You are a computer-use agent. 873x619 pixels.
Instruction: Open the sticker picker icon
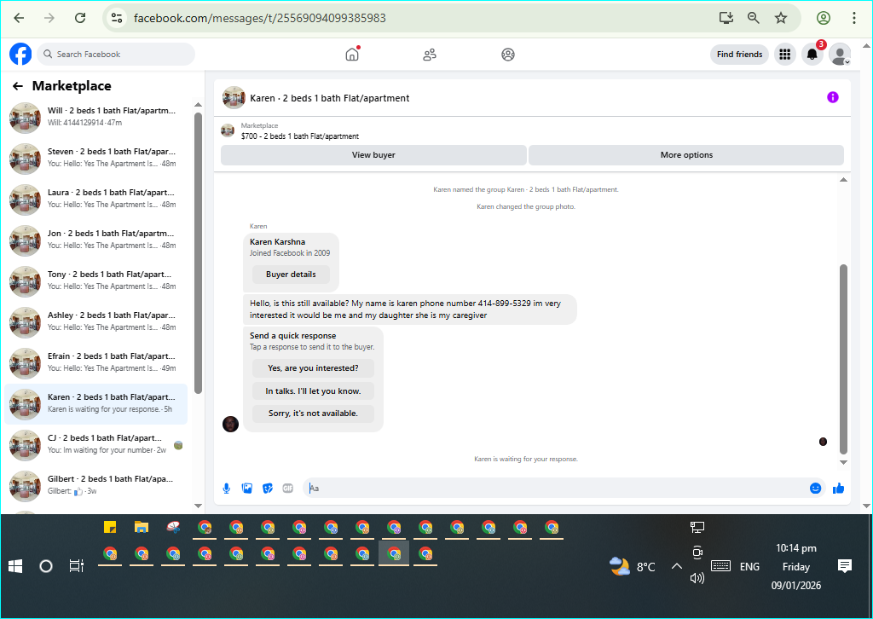pyautogui.click(x=267, y=489)
